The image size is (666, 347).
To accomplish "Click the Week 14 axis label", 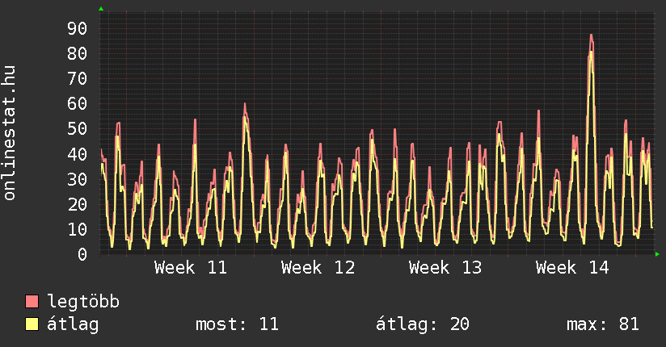I will (572, 267).
